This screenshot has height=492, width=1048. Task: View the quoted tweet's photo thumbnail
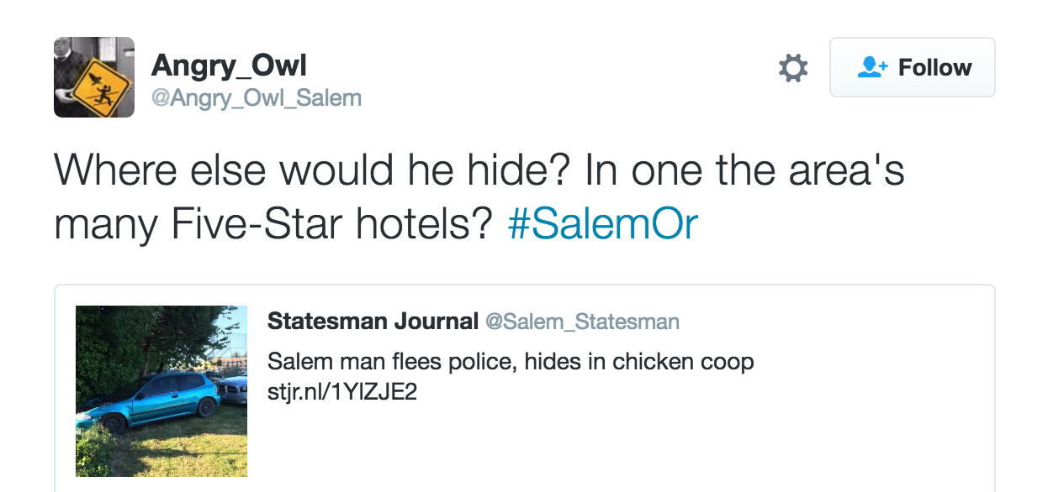tap(161, 391)
